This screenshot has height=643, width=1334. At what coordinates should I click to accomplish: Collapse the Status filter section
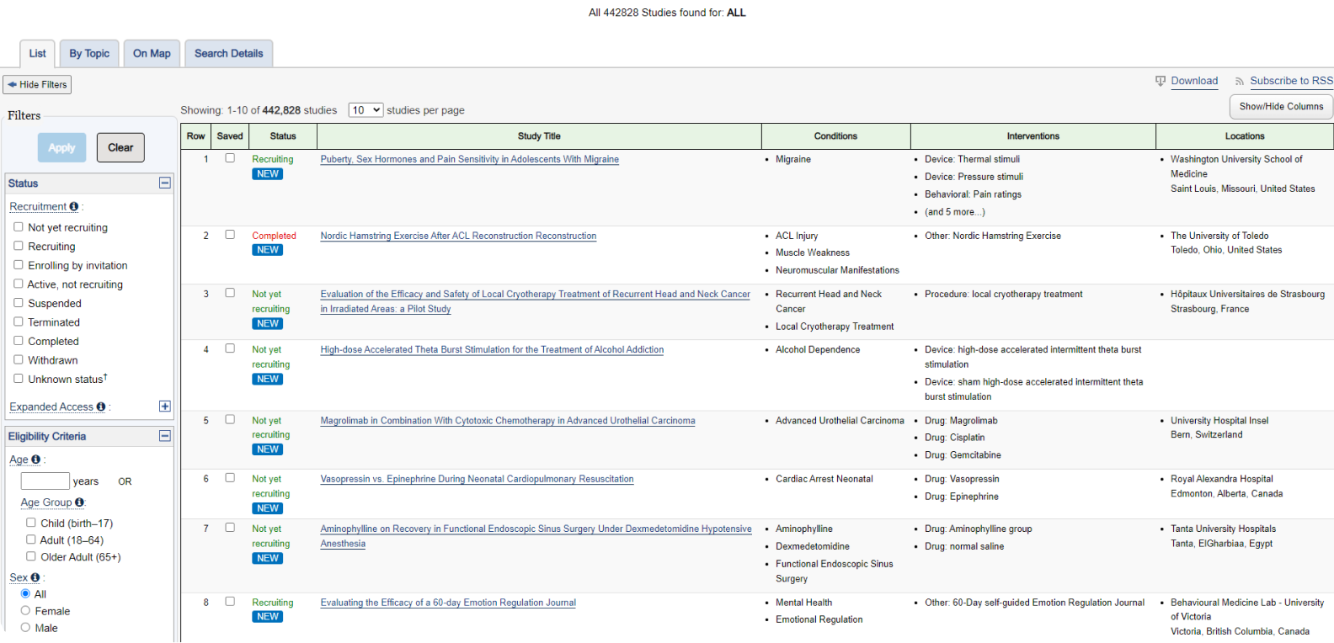point(165,183)
